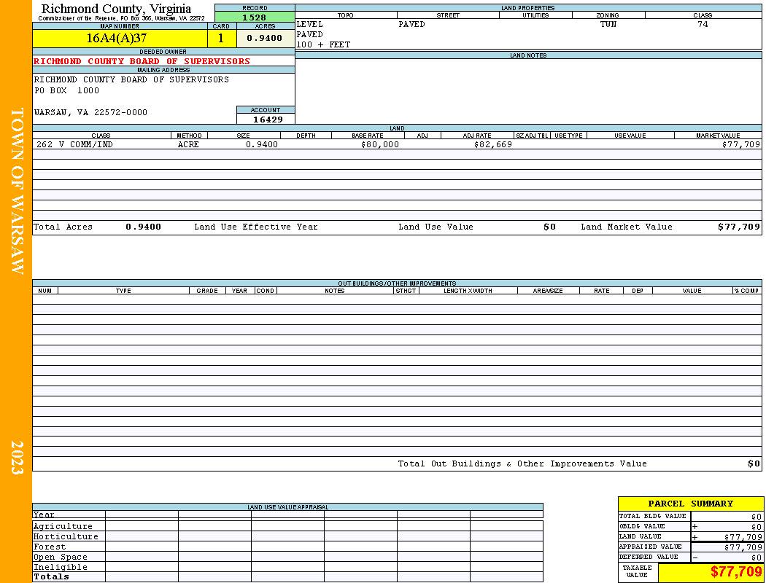This screenshot has width=766, height=583.
Task: Select the map number 16A4(A)37
Action: tap(117, 39)
